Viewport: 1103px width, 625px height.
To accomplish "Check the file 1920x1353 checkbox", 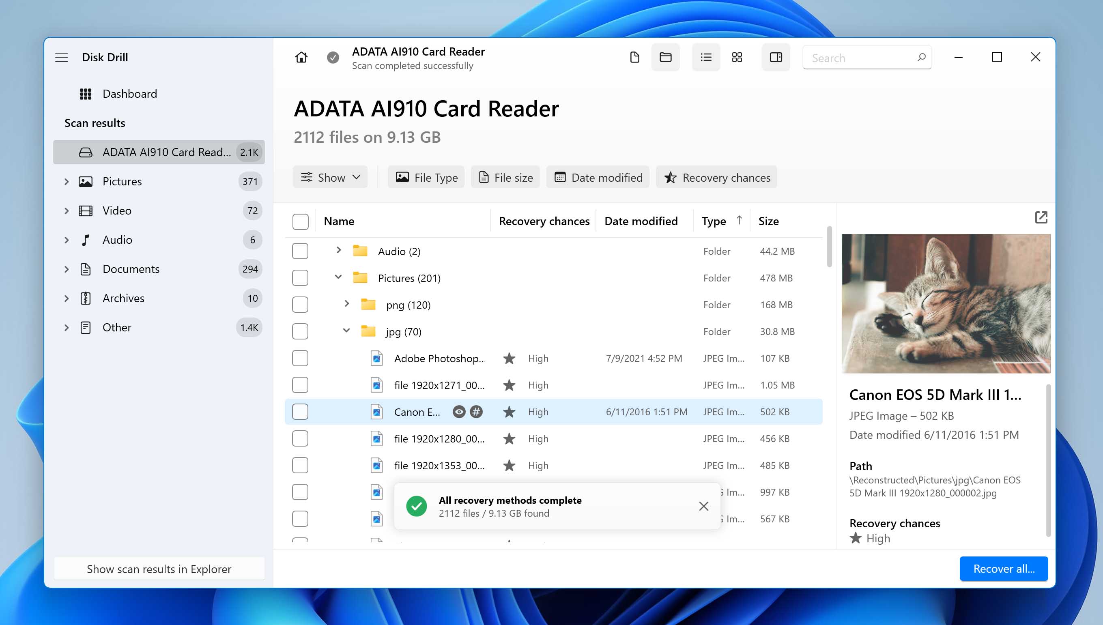I will pos(300,465).
